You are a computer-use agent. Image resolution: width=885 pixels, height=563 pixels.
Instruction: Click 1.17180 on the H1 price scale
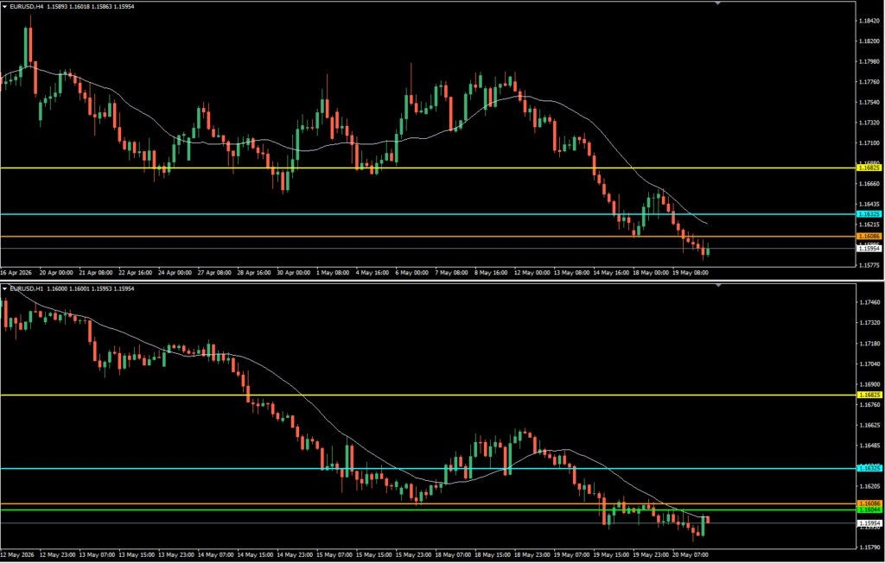coord(870,343)
